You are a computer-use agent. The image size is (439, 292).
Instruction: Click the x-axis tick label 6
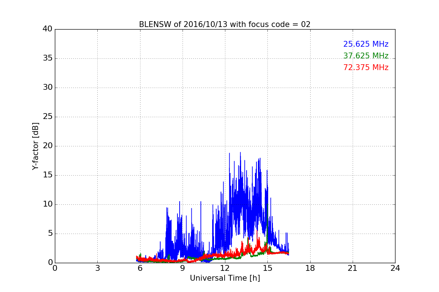140,268
